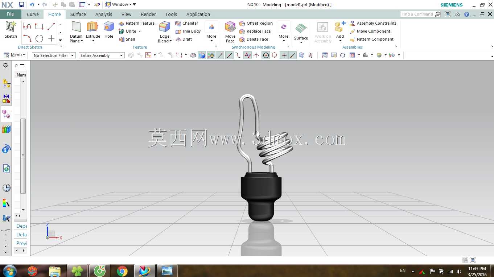Toggle Quadrant Point snap
The height and width of the screenshot is (277, 494).
click(x=275, y=55)
